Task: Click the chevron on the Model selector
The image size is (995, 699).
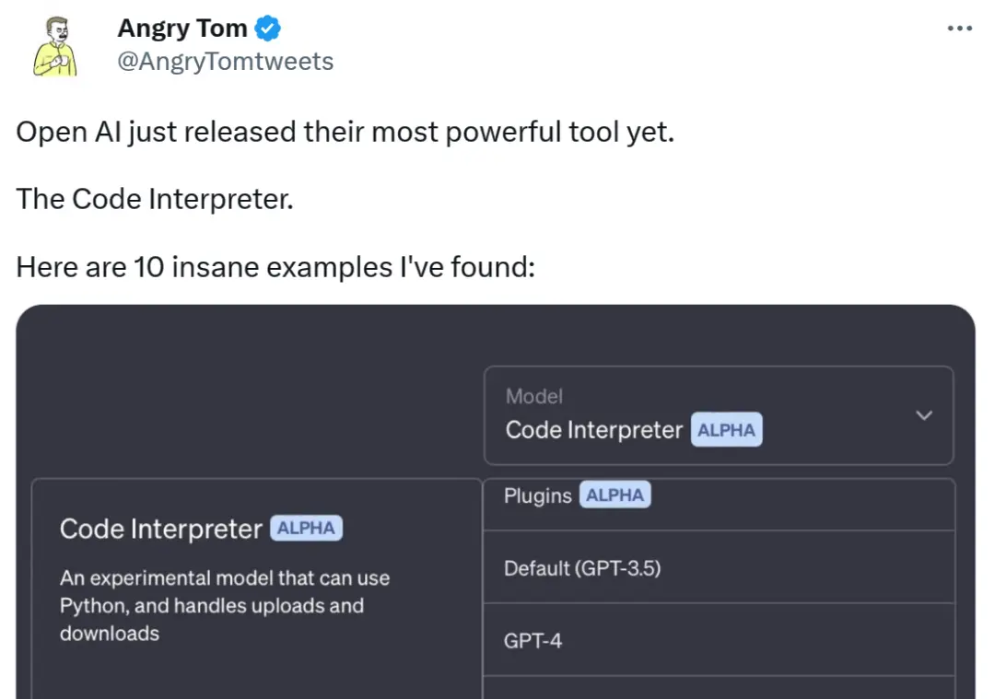Action: tap(924, 415)
